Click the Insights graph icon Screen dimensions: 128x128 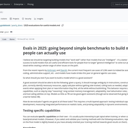(x=35, y=19)
